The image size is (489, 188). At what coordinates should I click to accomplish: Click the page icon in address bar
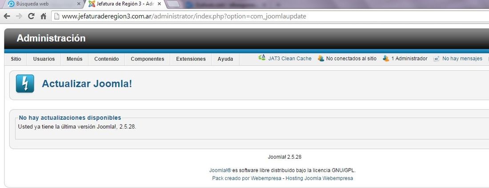pyautogui.click(x=57, y=16)
